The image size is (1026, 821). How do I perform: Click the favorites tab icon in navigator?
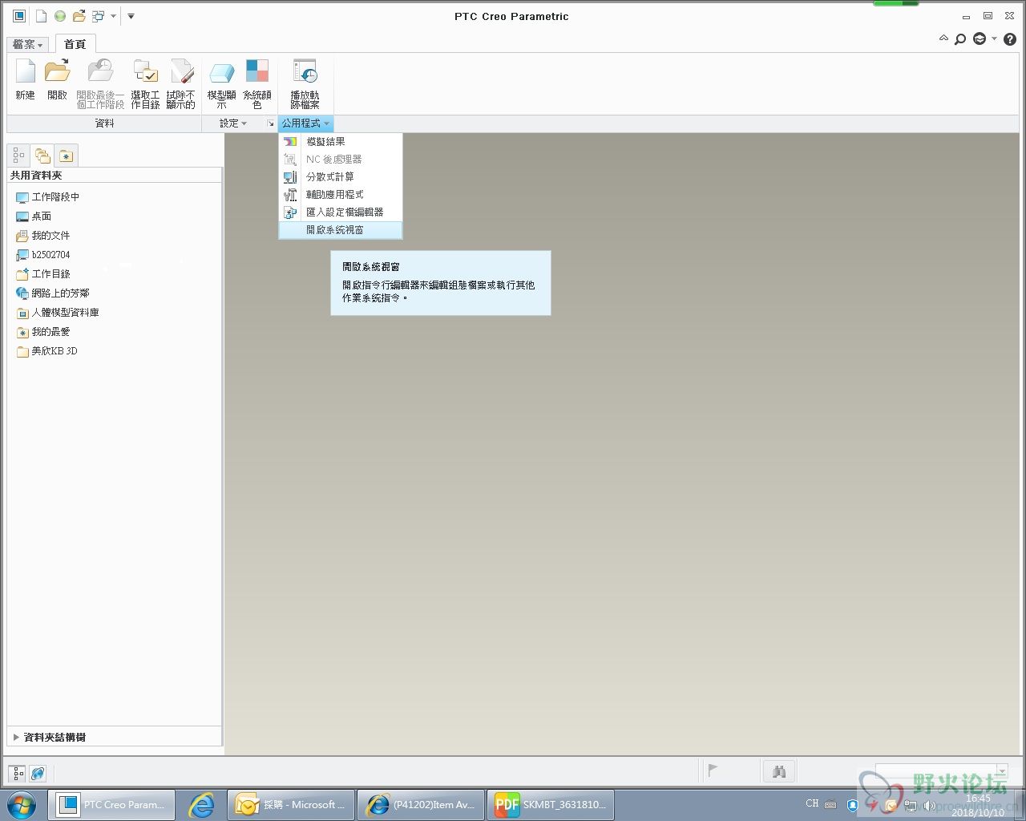[67, 156]
